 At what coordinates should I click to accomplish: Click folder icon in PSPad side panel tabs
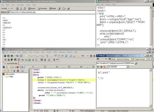click(9, 67)
